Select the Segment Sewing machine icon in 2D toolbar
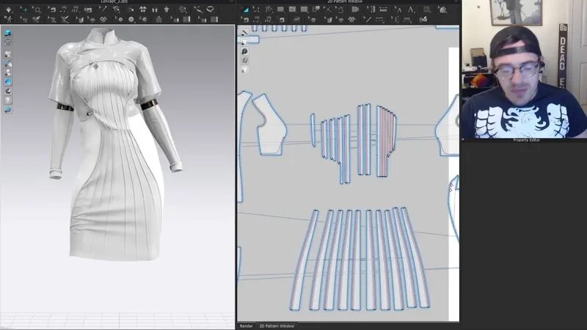Viewport: 587px width, 330px height. [256, 20]
